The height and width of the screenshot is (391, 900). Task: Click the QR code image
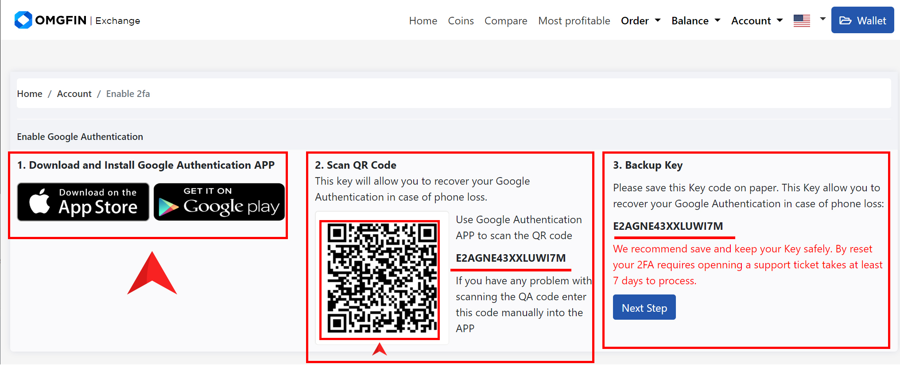coord(382,279)
